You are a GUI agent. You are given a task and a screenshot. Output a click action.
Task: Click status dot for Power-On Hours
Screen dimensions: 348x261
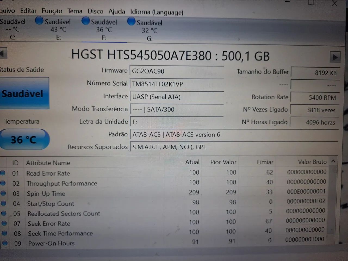(5, 243)
